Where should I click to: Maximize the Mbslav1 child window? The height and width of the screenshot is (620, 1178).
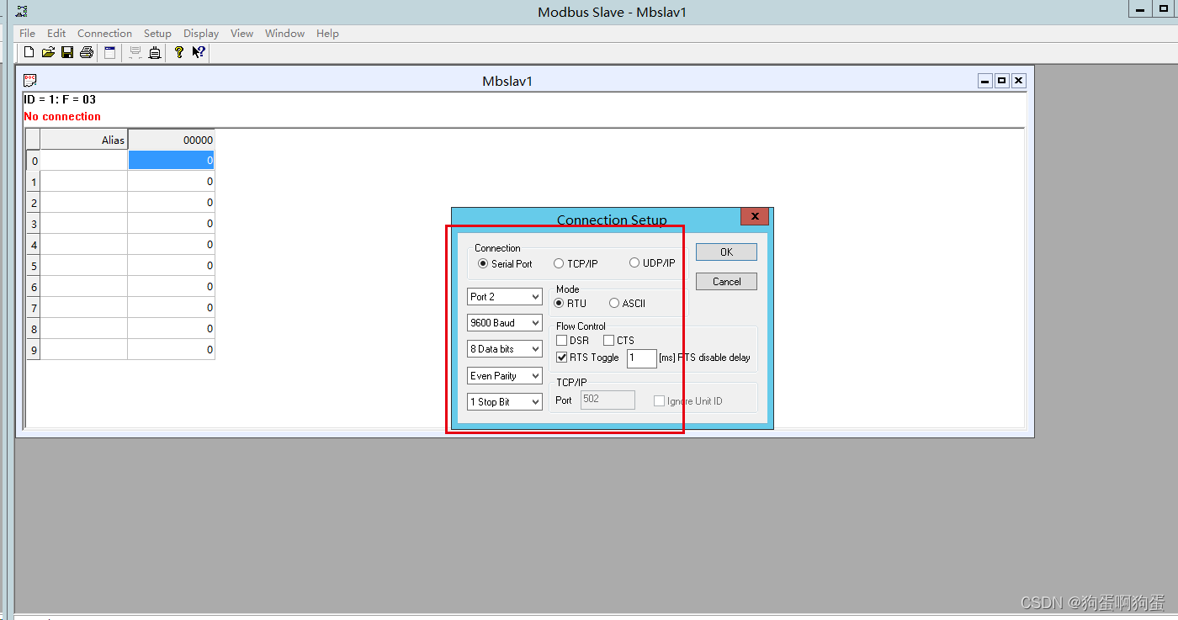(x=1002, y=81)
